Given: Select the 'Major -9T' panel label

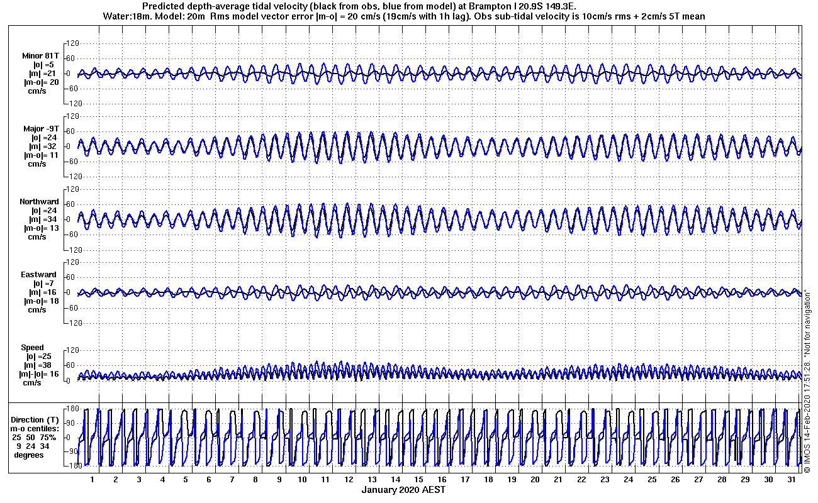Looking at the screenshot, I should pos(40,128).
